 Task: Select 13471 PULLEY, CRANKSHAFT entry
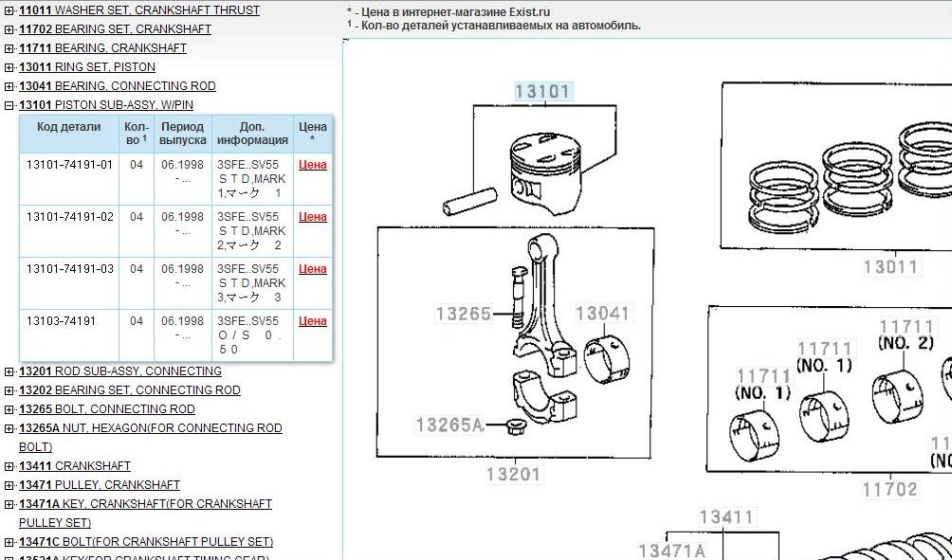[99, 485]
